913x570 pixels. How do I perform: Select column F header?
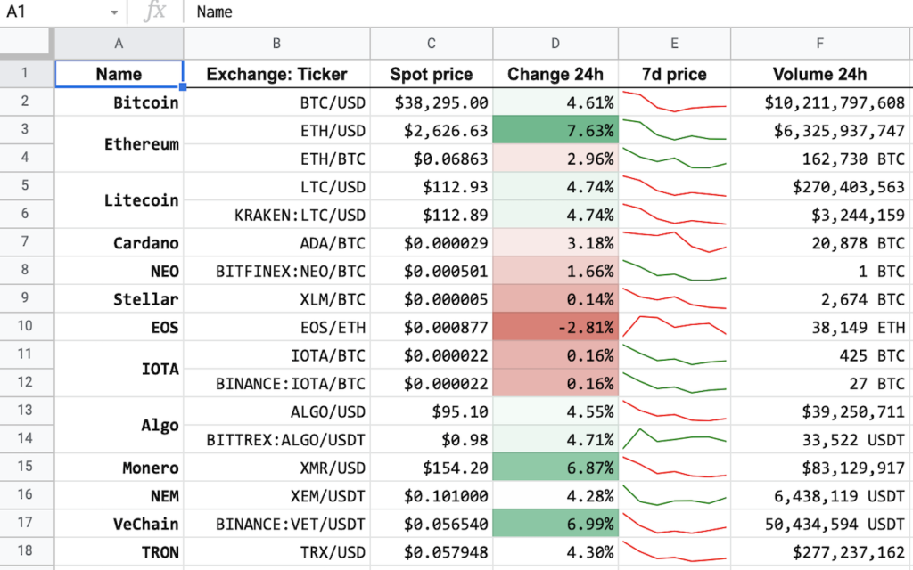tap(819, 44)
